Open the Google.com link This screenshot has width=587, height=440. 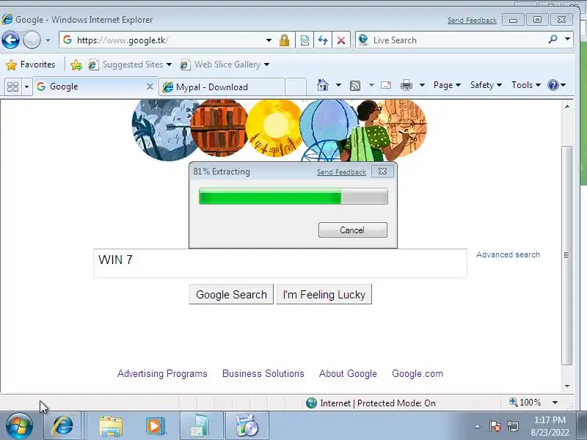pyautogui.click(x=418, y=374)
